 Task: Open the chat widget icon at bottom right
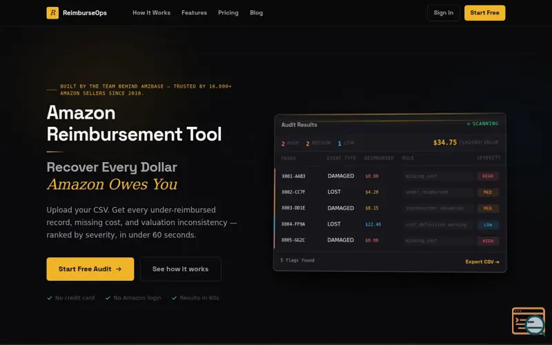529,321
